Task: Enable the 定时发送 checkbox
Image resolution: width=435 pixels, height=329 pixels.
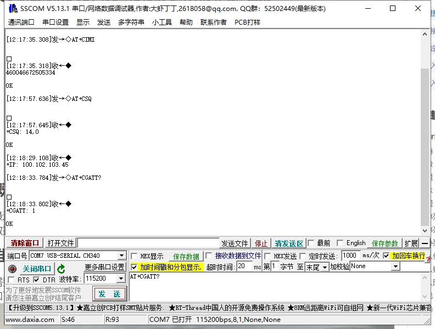Action: [303, 256]
